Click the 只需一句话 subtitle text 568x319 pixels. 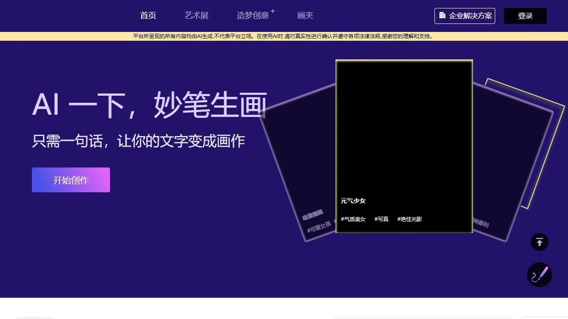(x=138, y=141)
